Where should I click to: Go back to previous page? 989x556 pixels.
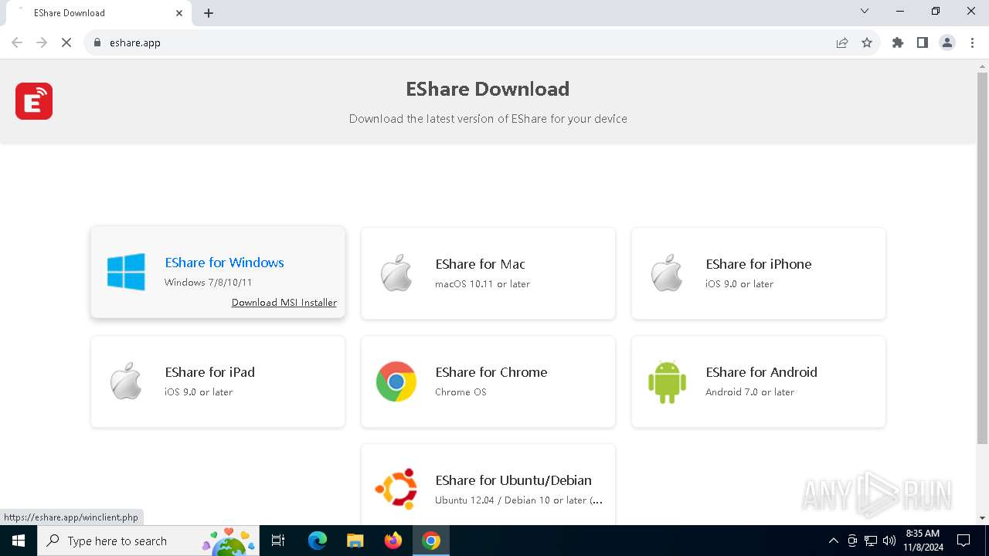[17, 42]
